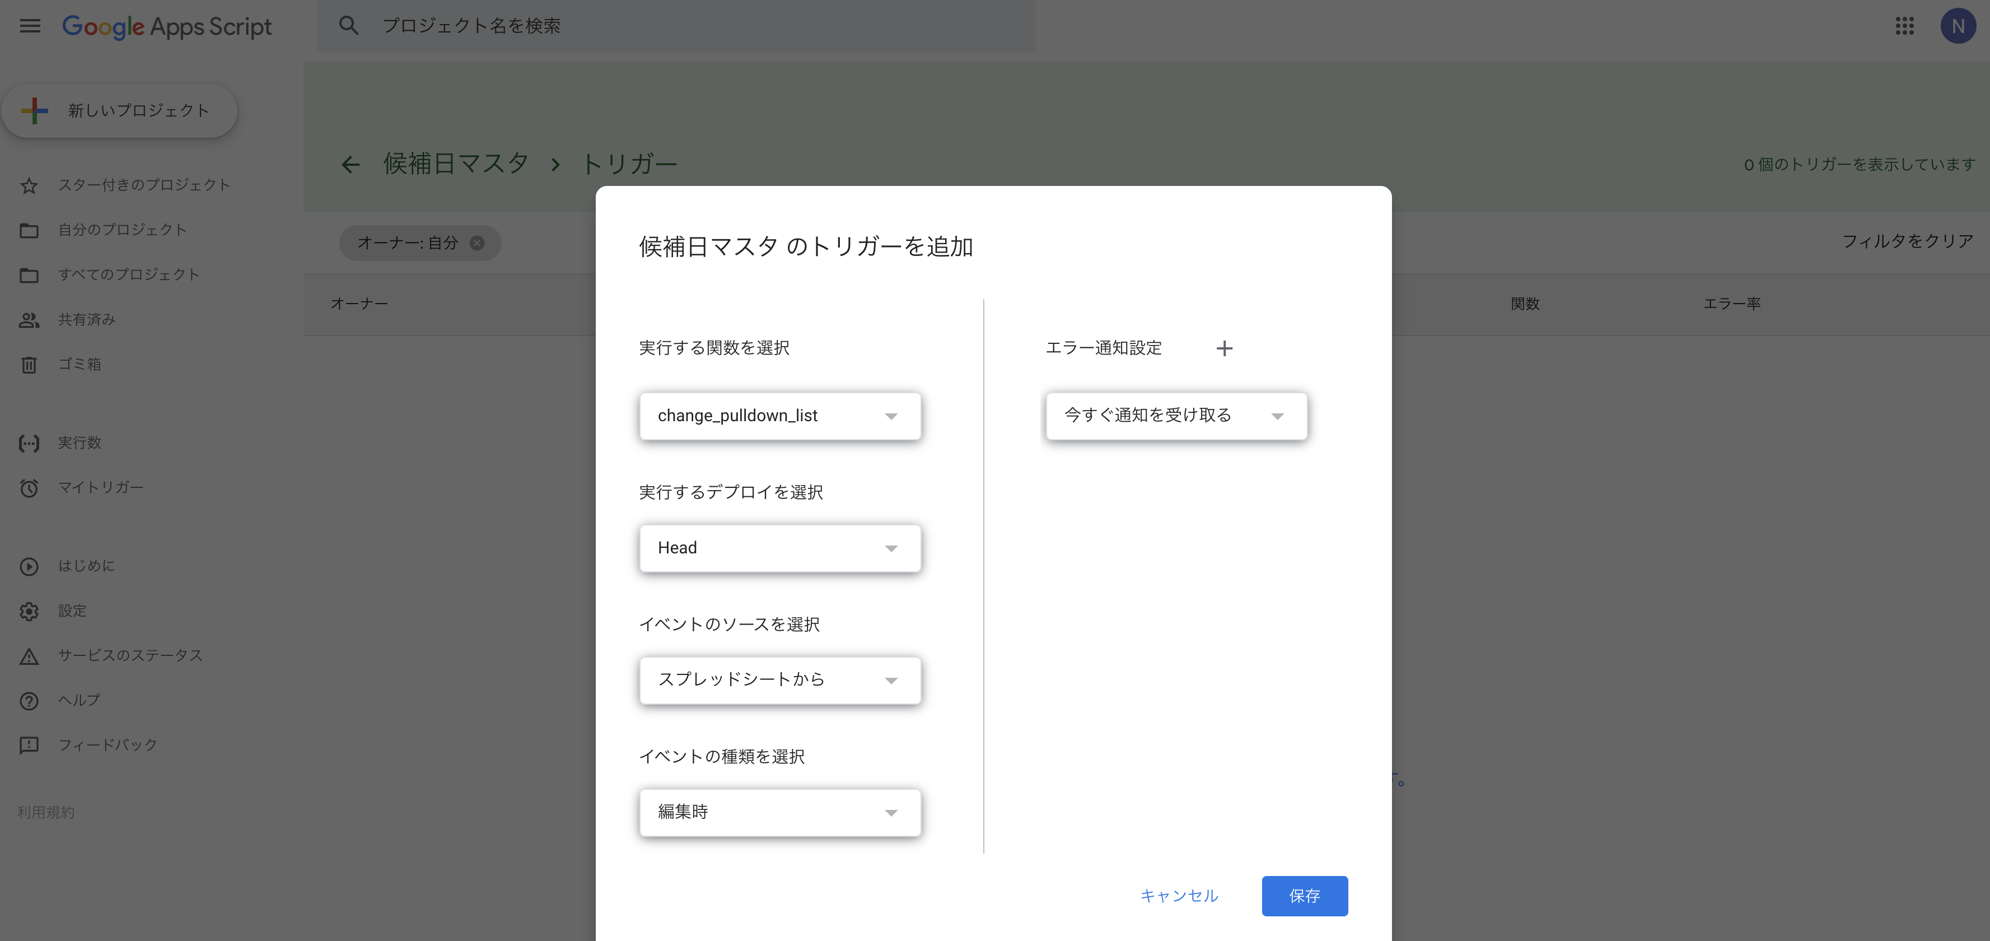Add an error notification with the plus icon
Viewport: 1990px width, 941px height.
coord(1223,348)
